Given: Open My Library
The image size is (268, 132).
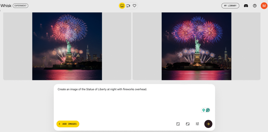Looking at the screenshot, I should (x=230, y=6).
